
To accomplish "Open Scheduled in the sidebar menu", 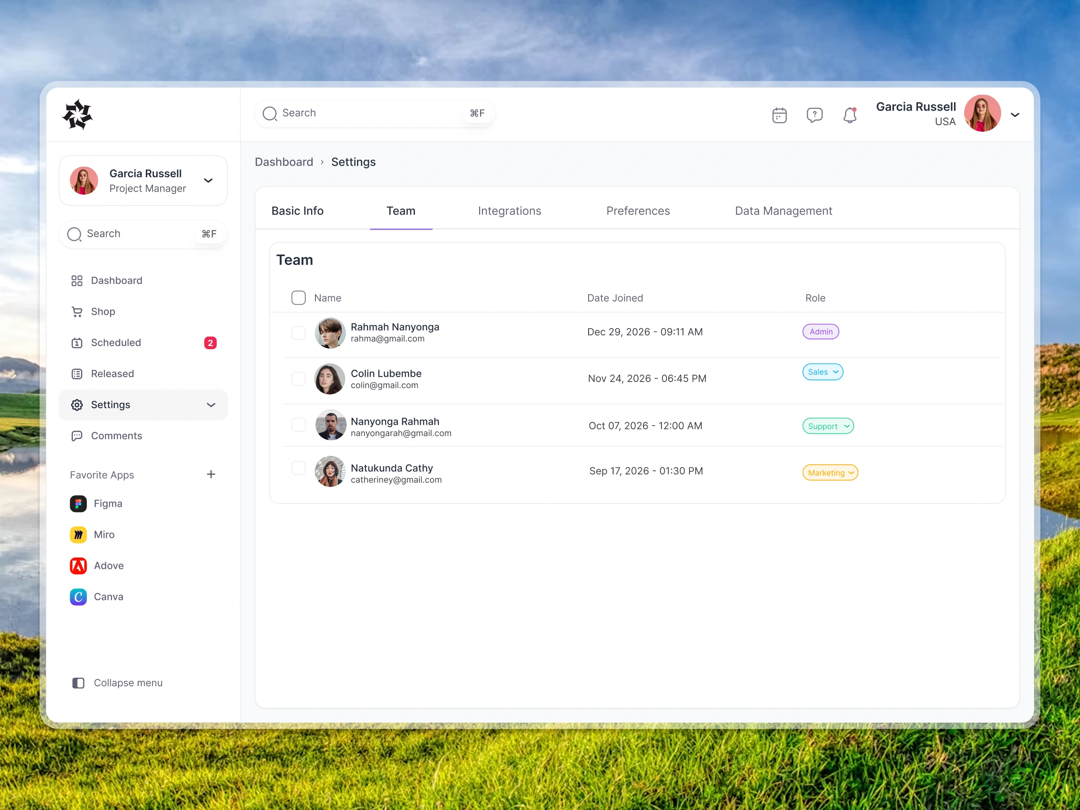I will click(143, 343).
